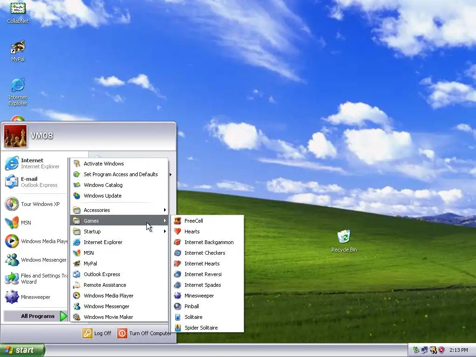Click the leftmost green tray icon
The width and height of the screenshot is (476, 357).
coord(416,350)
